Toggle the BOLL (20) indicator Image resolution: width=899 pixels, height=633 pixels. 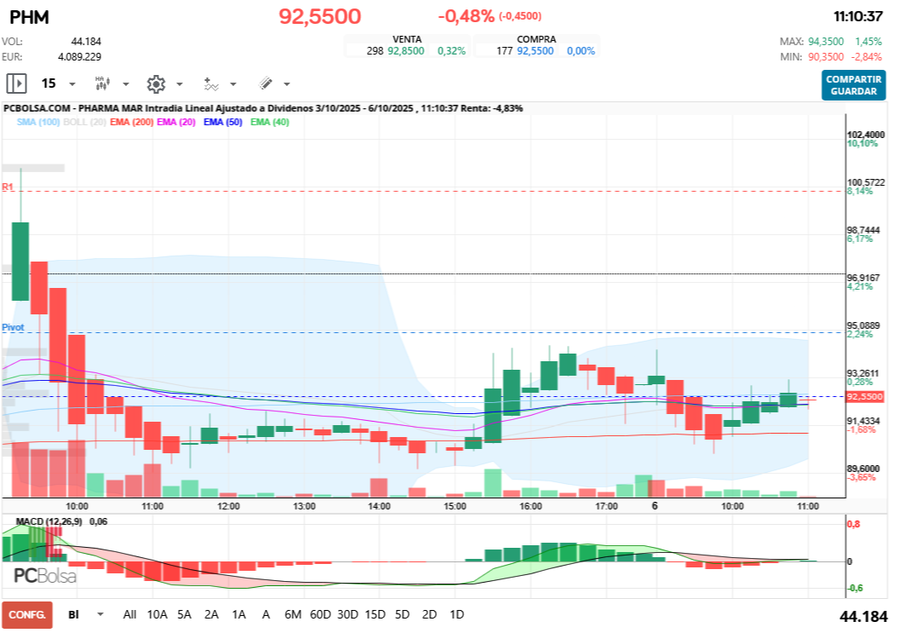85,123
